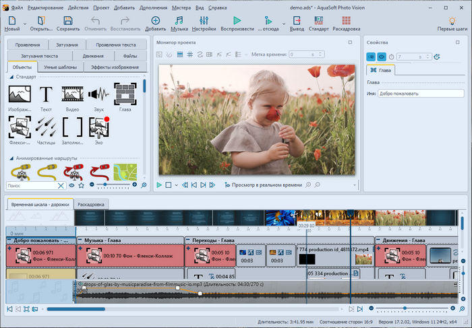This screenshot has width=472, height=328.
Task: Pick the Флекси-коллаж object icon
Action: [20, 128]
